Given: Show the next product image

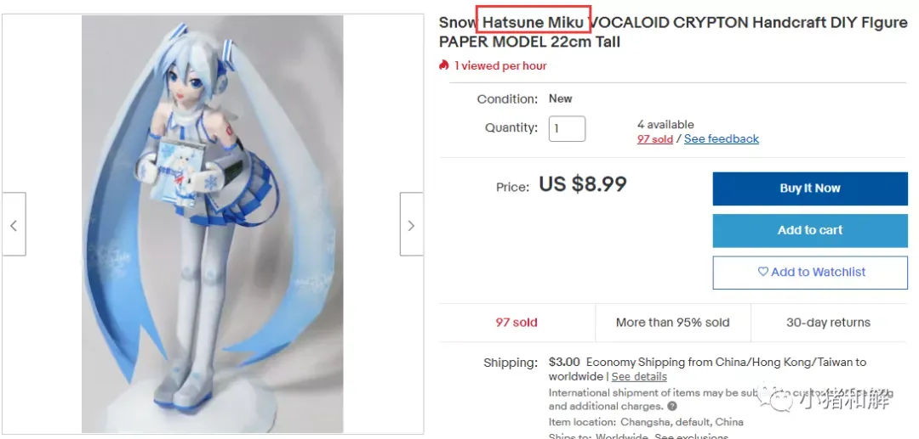Looking at the screenshot, I should click(411, 224).
